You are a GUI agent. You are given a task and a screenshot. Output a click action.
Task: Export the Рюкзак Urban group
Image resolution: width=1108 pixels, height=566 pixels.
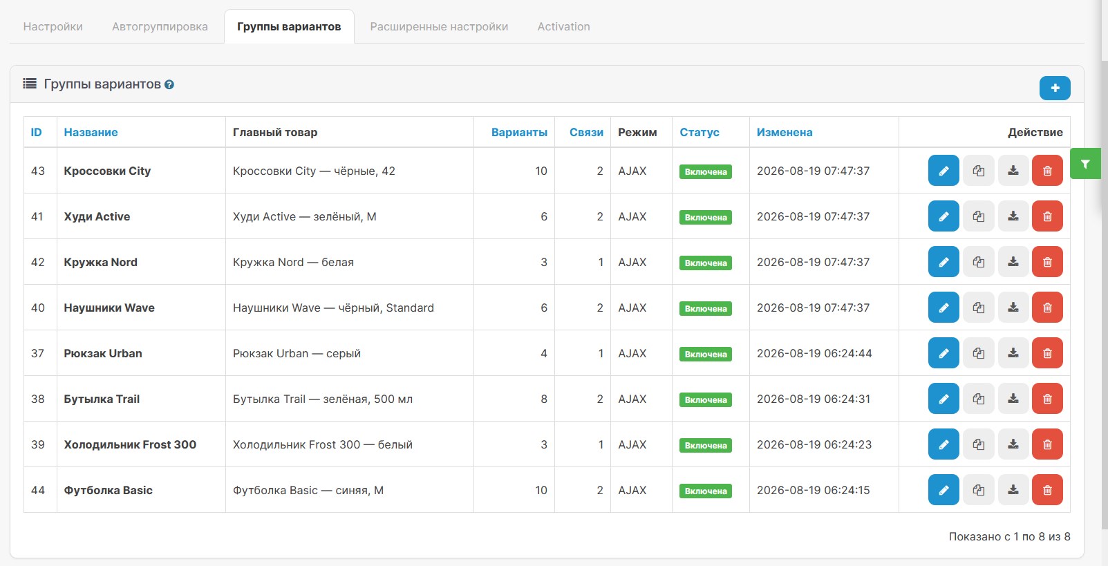[1013, 353]
